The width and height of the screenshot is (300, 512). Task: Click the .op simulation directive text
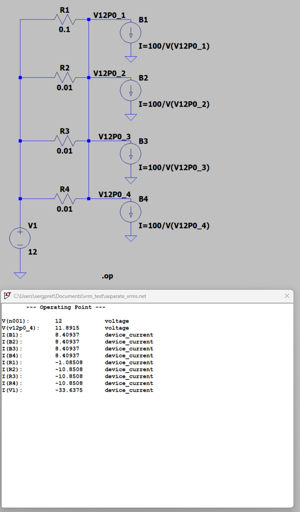tap(107, 276)
